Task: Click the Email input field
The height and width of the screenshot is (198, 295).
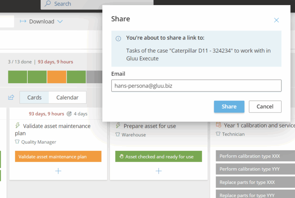Action: [x=196, y=86]
